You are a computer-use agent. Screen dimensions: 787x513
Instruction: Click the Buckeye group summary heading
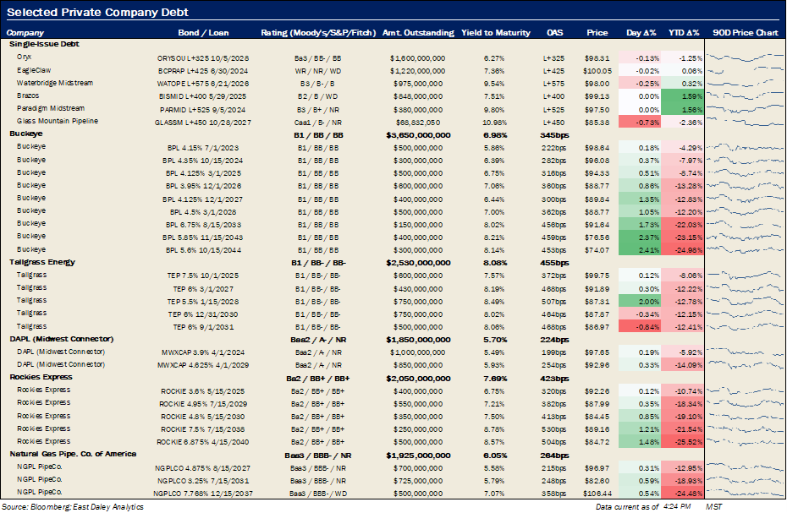click(x=26, y=134)
